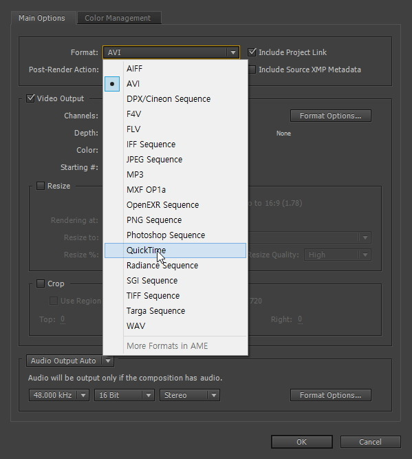Image resolution: width=412 pixels, height=459 pixels.
Task: Choose JPEG Sequence from dropdown list
Action: coord(175,160)
